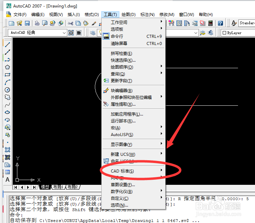The image size is (255, 223).
Task: Expand the 查询(Q) submenu
Action: click(x=133, y=74)
